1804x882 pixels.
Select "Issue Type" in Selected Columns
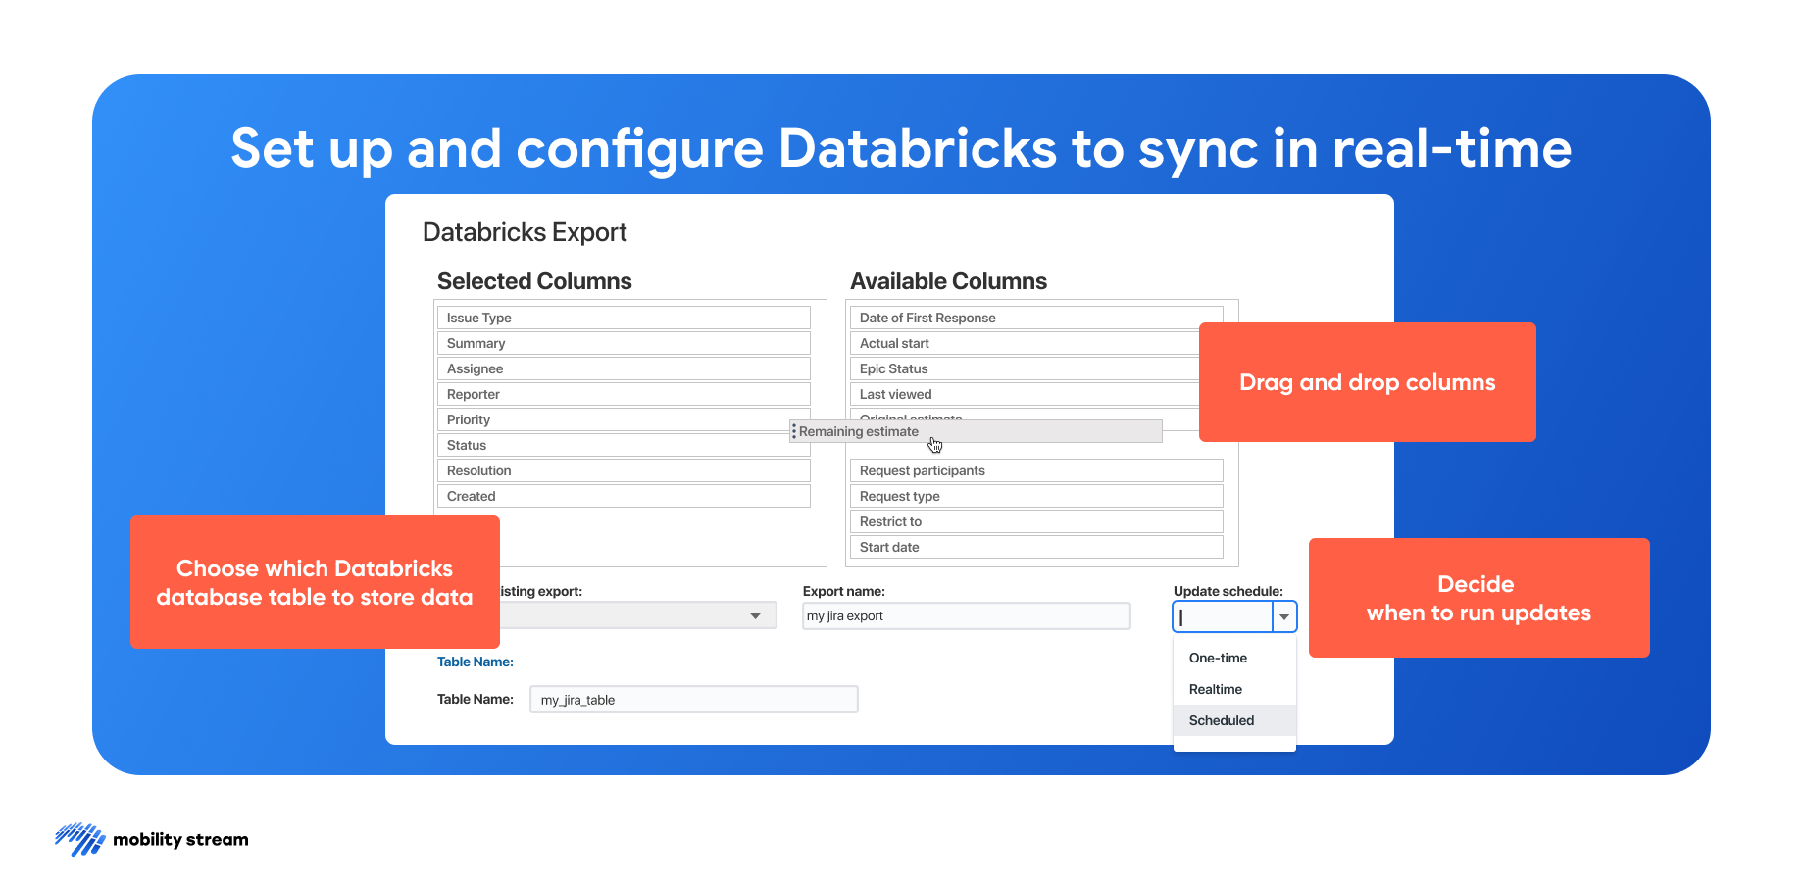(624, 317)
